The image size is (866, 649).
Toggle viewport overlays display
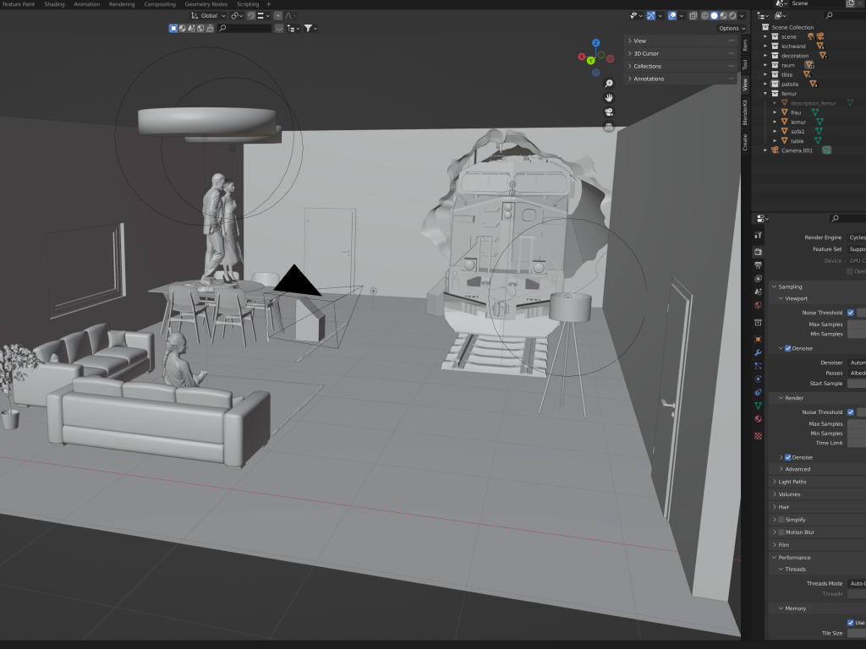coord(672,15)
